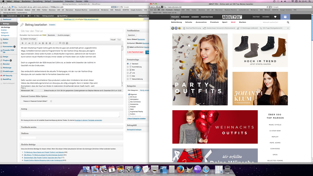This screenshot has width=313, height=176.
Task: Select the Standard post format
Action: pos(128,64)
